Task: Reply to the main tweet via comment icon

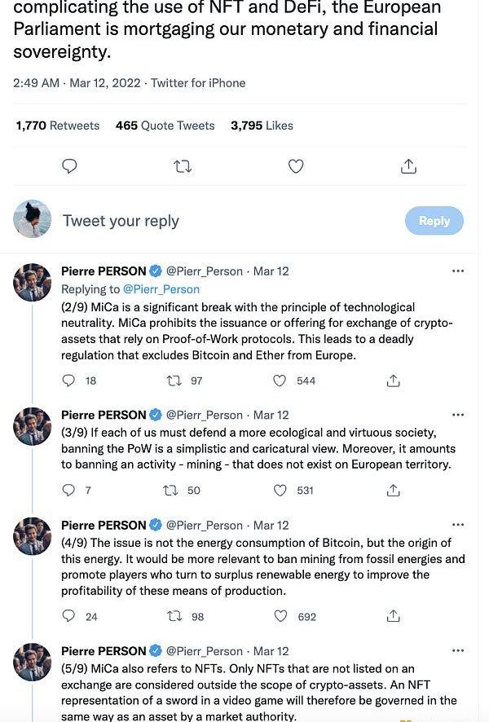Action: pyautogui.click(x=70, y=166)
